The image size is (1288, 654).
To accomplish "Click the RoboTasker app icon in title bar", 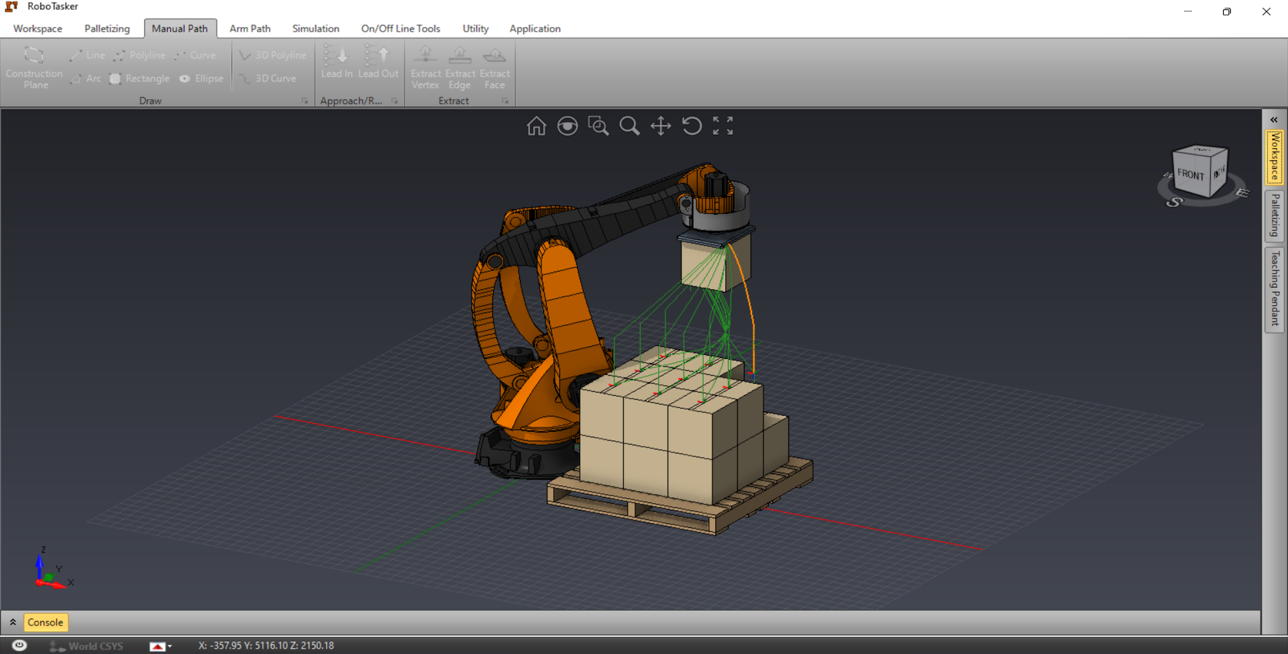I will coord(11,7).
